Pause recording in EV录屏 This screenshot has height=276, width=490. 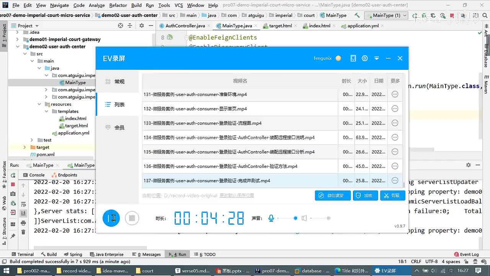[x=111, y=218]
